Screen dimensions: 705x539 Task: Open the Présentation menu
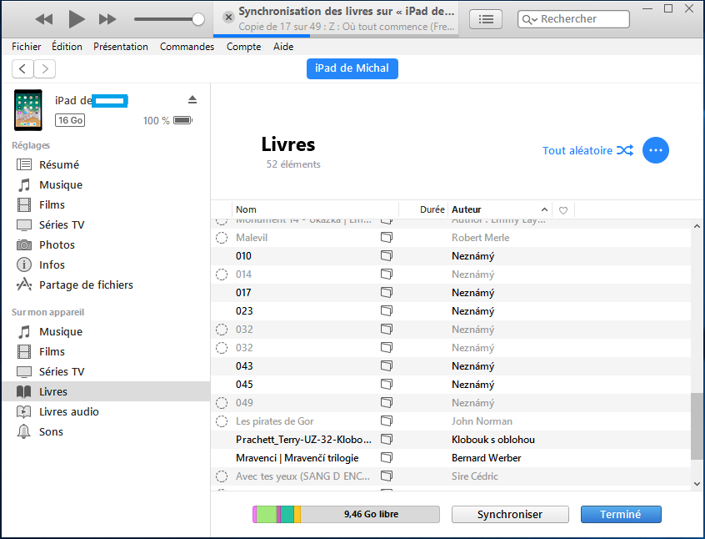[121, 47]
